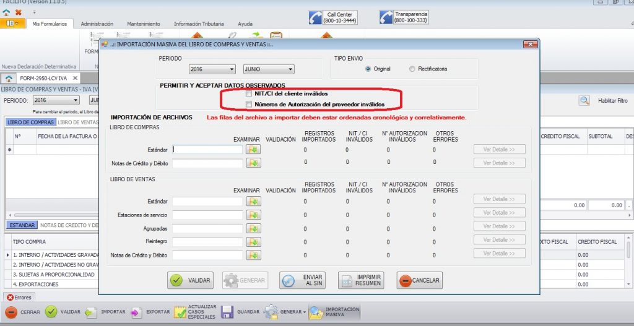Browse file for Libro de Ventas Estándar
This screenshot has height=326, width=634.
click(x=253, y=201)
